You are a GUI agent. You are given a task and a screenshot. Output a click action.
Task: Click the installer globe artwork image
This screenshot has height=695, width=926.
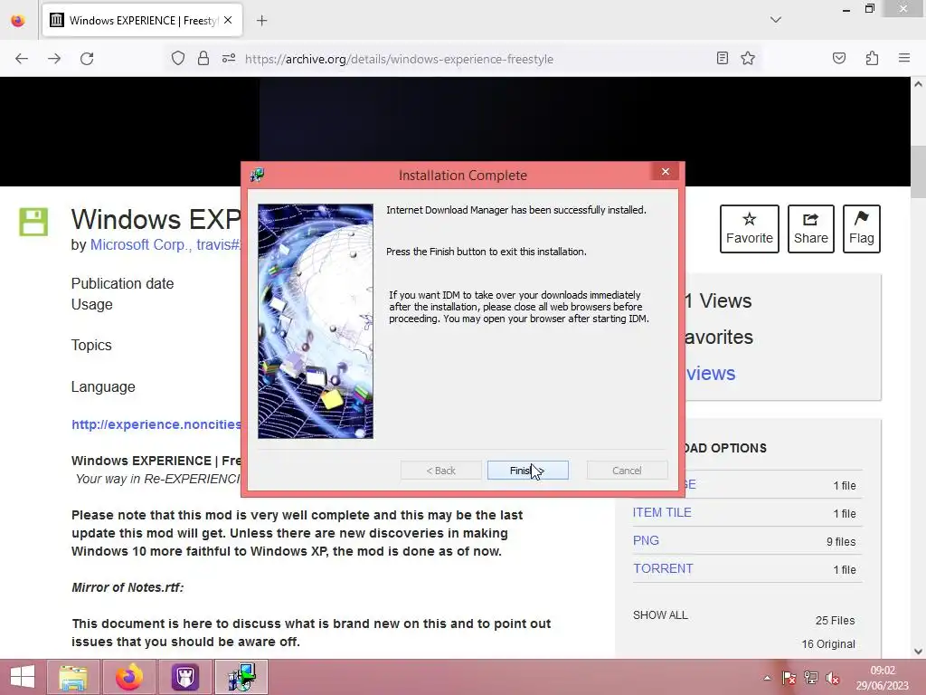[316, 321]
